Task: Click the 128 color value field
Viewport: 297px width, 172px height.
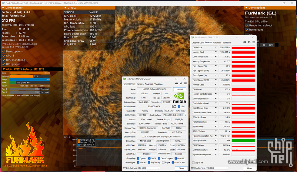Action: (x=271, y=45)
